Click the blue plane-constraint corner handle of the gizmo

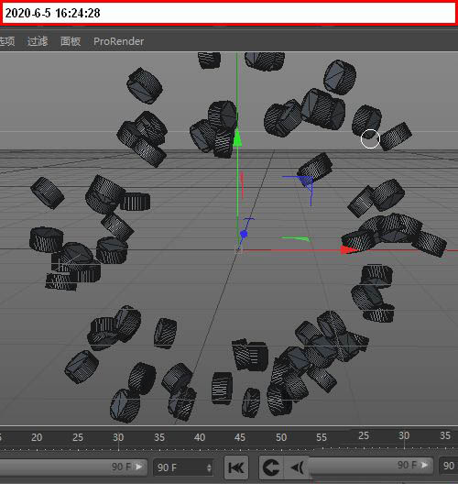(x=307, y=181)
